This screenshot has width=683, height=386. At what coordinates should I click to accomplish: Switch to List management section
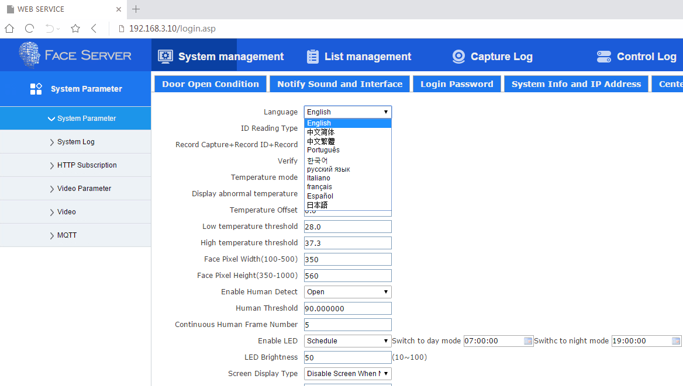pos(359,57)
